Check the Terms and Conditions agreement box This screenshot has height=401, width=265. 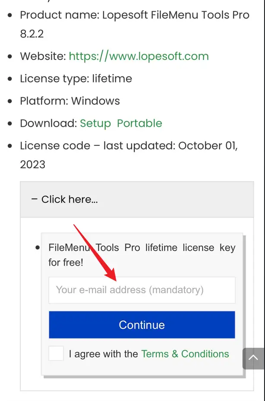coord(56,353)
